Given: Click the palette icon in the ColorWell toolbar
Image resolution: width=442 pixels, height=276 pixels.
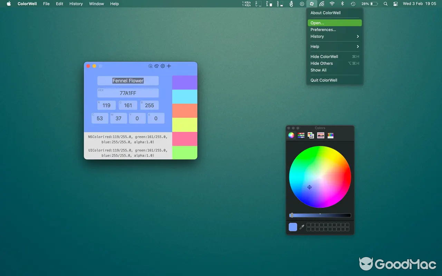Looking at the screenshot, I should point(156,66).
